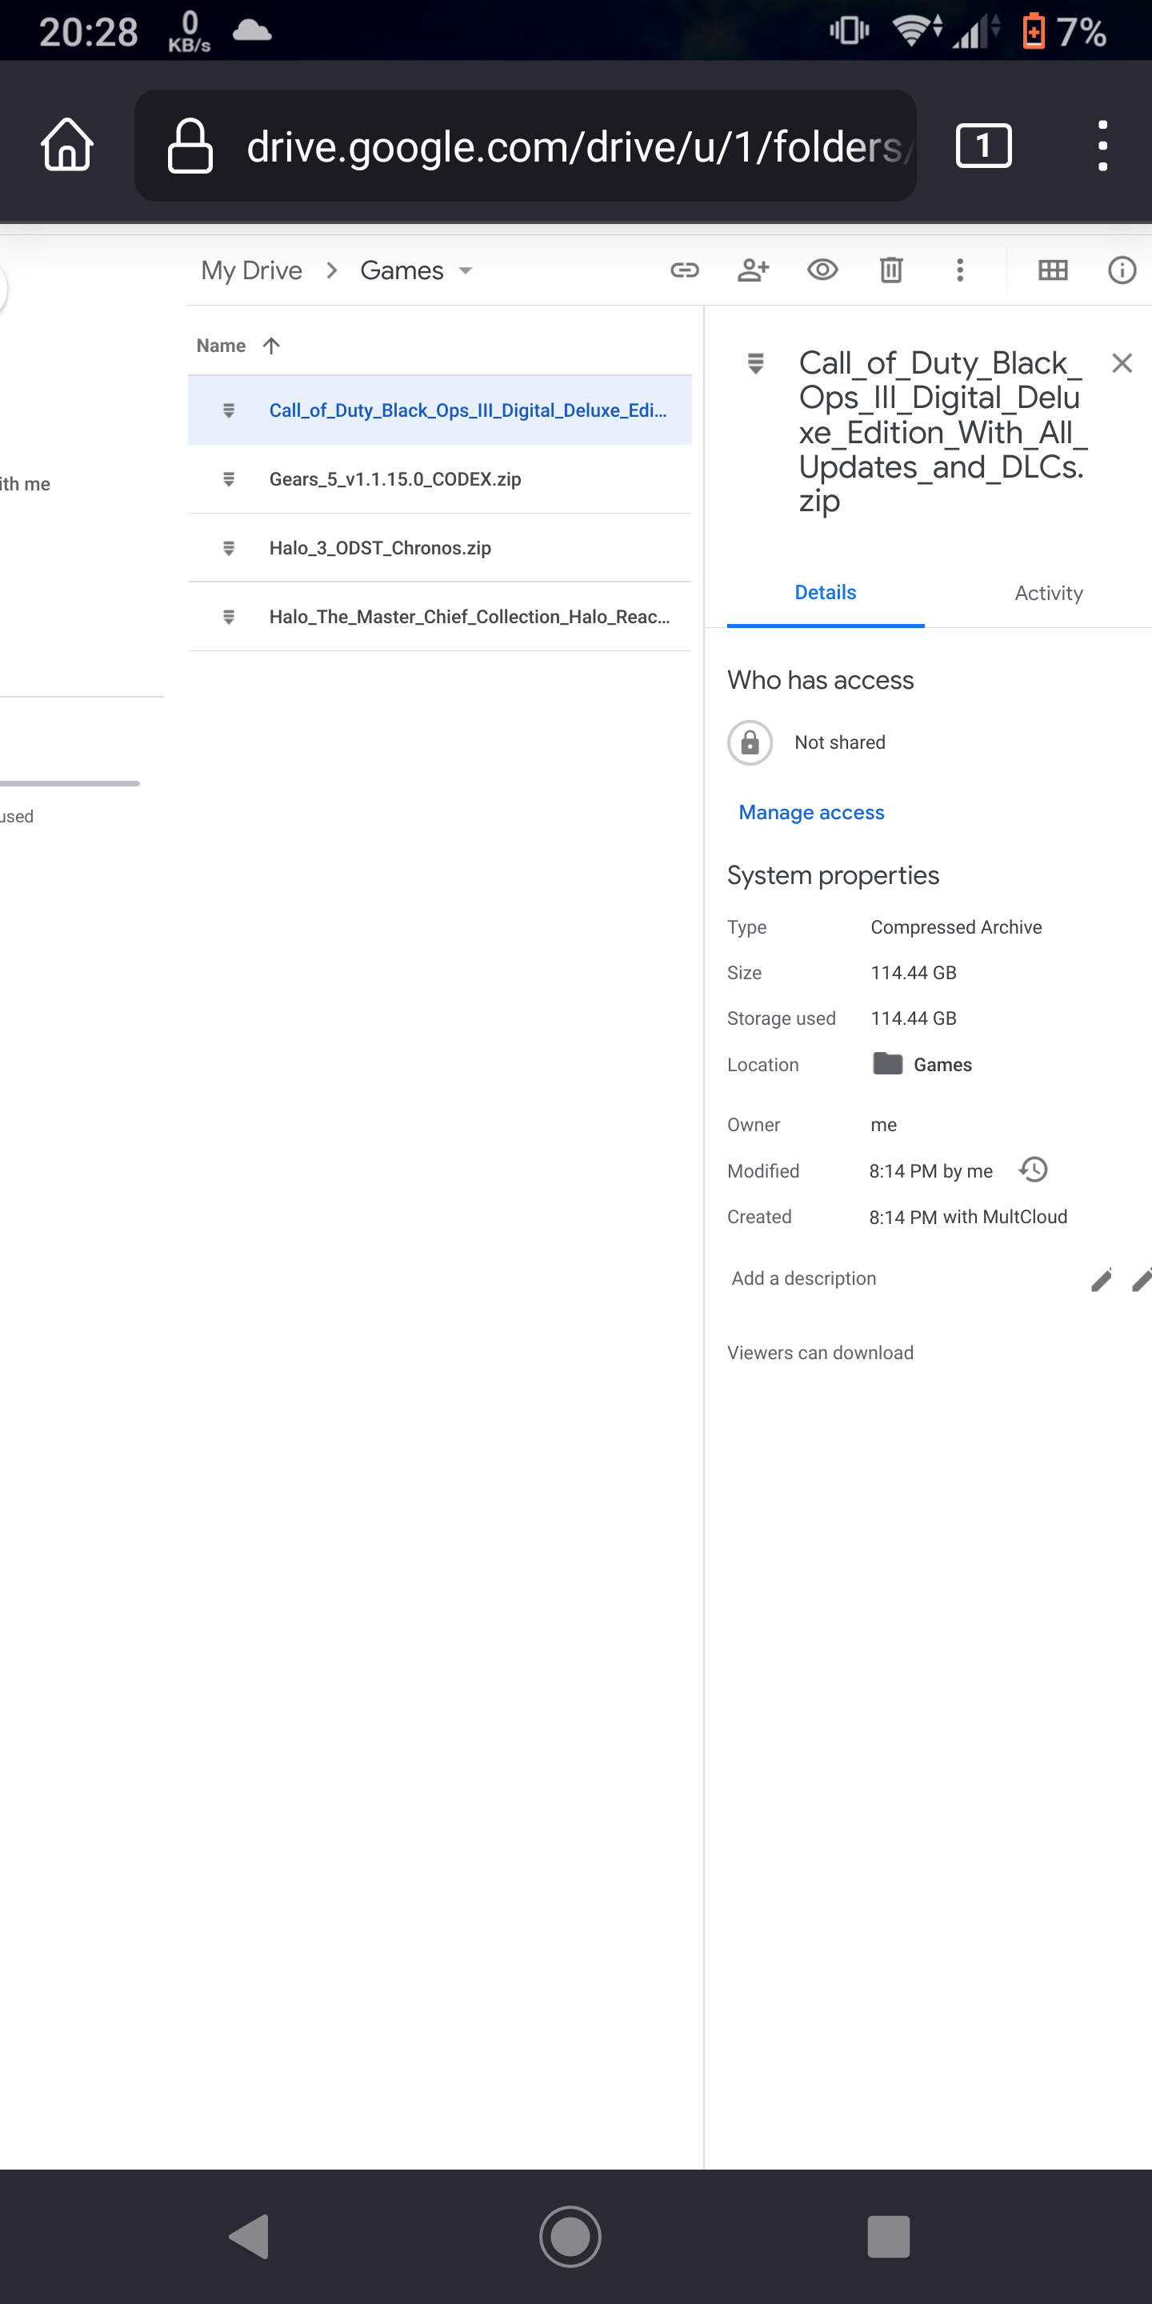Image resolution: width=1152 pixels, height=2304 pixels.
Task: Select Halo_3_ODST_Chronos.zip file
Action: [x=439, y=547]
